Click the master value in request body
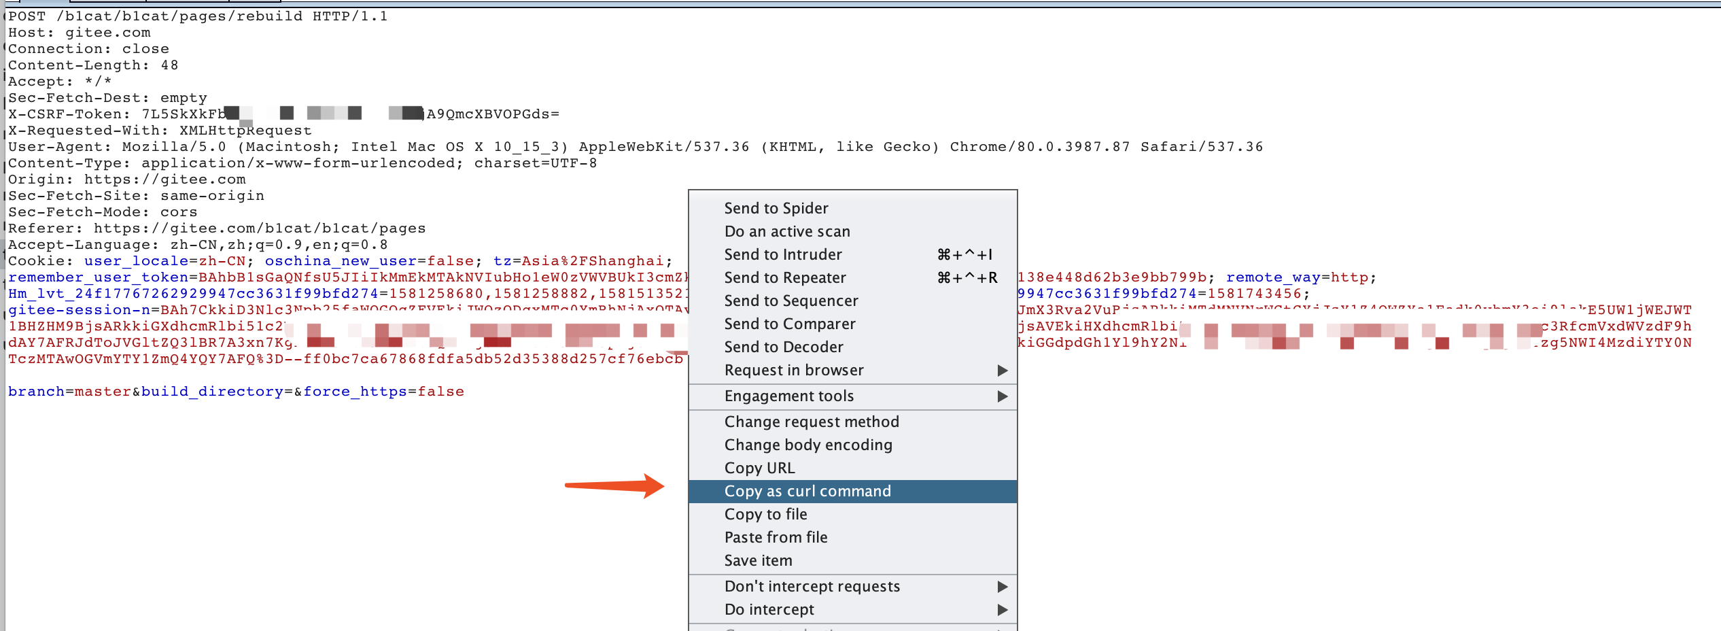 click(103, 392)
